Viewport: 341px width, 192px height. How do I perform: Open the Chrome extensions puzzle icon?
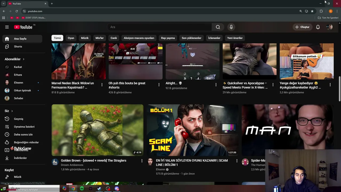point(321,11)
